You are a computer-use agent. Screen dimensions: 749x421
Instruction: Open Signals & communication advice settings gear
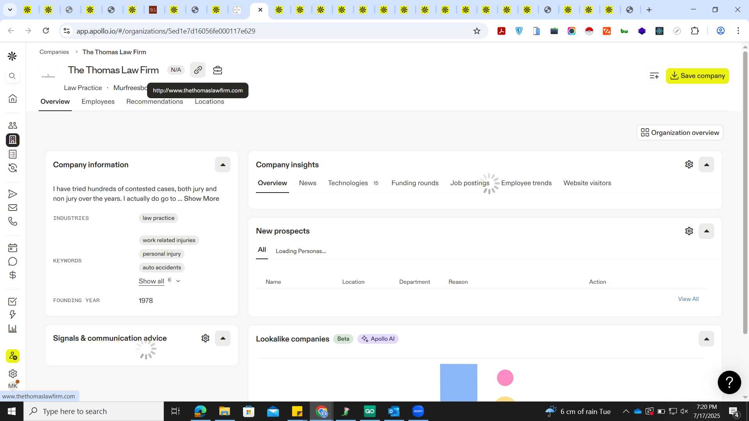coord(205,338)
